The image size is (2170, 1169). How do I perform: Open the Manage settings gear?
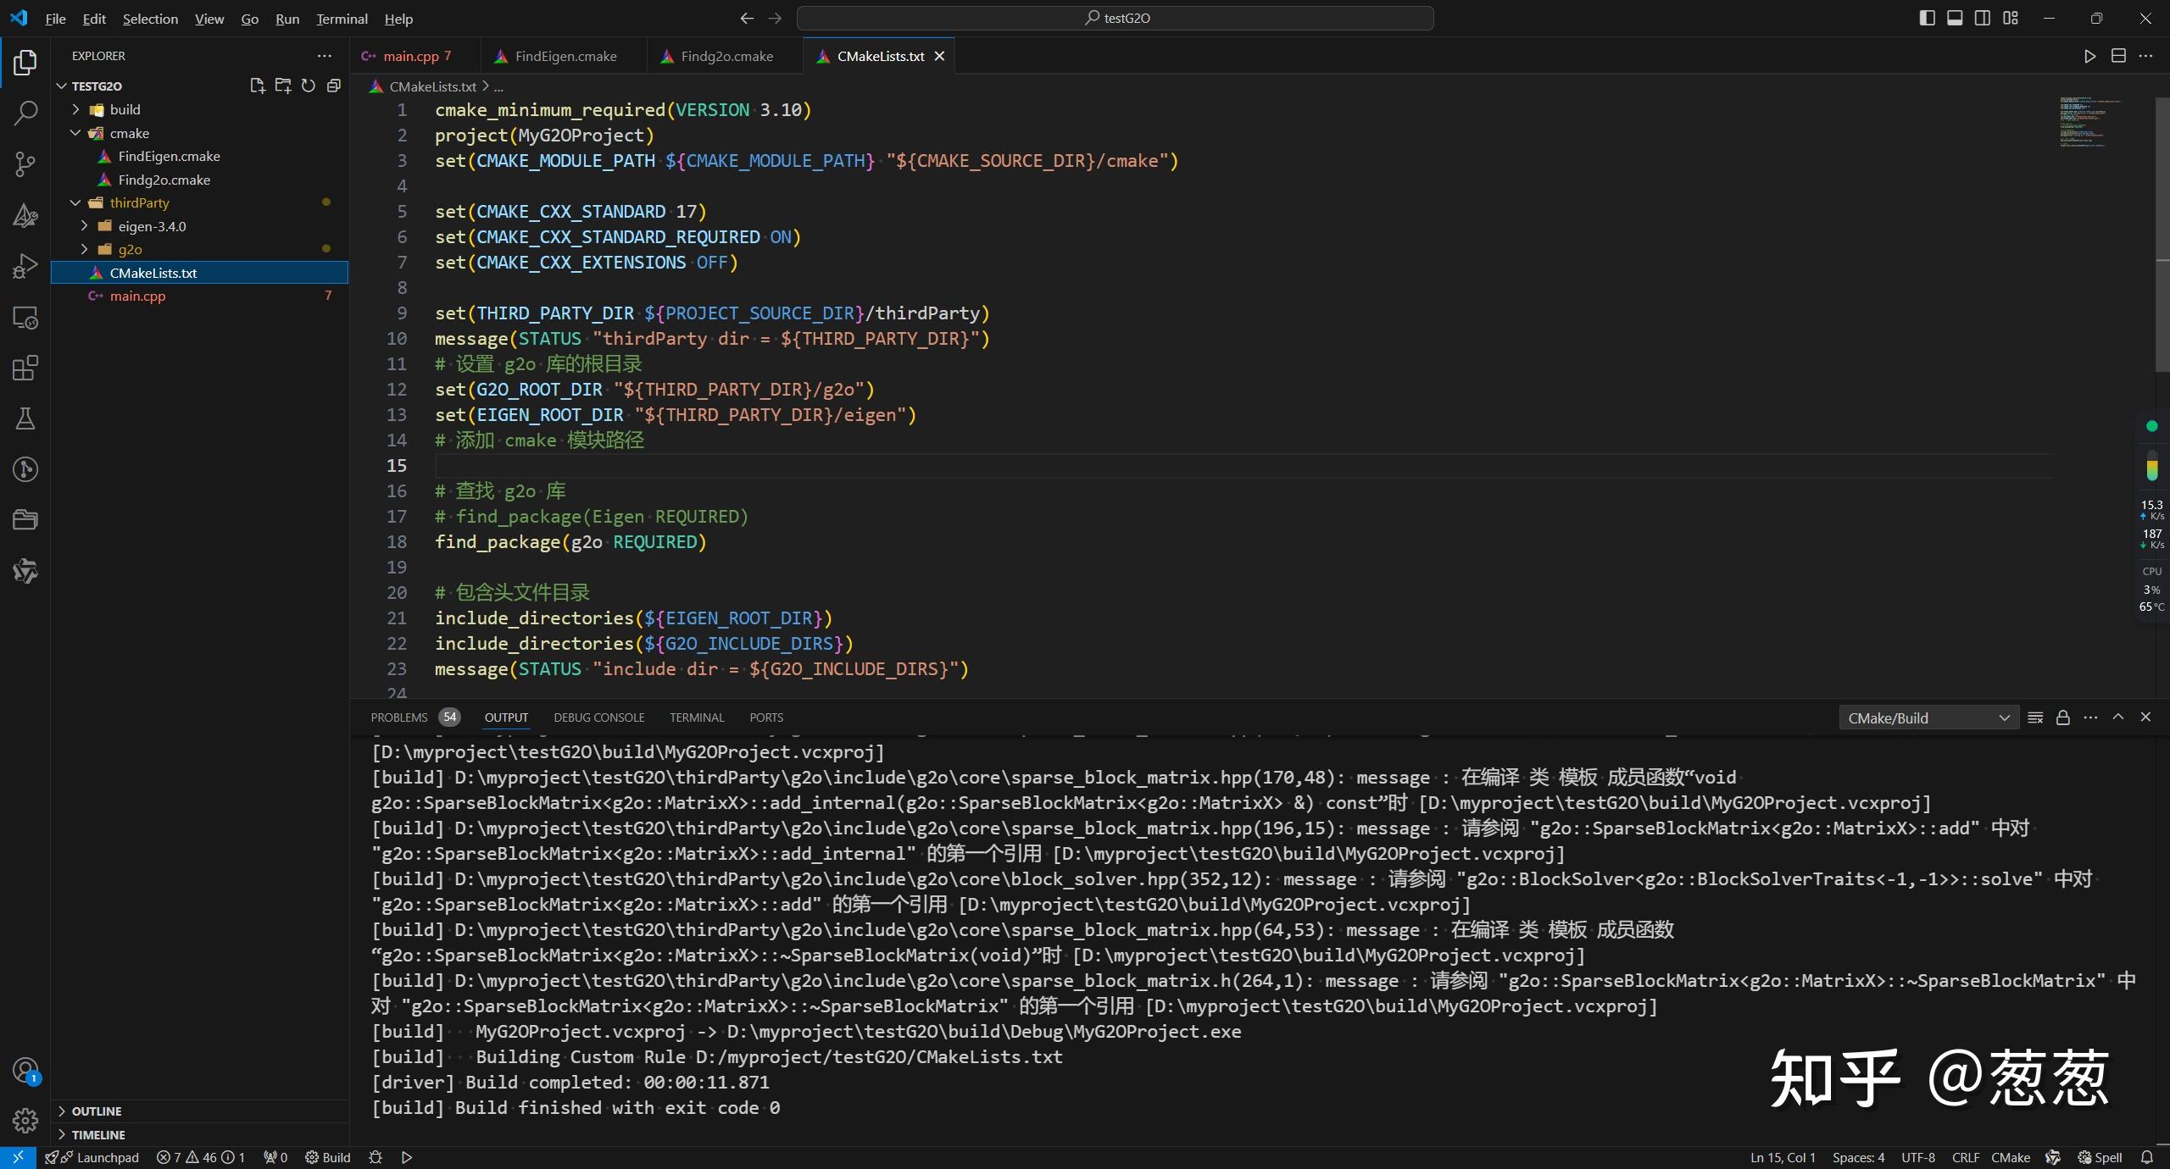pos(25,1121)
